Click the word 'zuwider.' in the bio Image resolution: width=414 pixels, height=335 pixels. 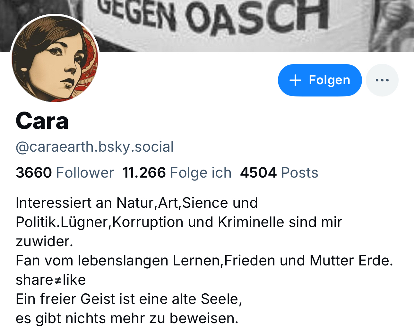44,241
